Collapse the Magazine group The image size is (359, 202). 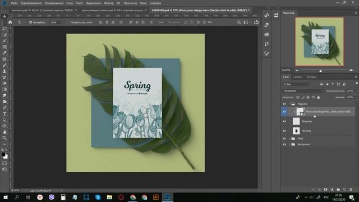(x=289, y=104)
